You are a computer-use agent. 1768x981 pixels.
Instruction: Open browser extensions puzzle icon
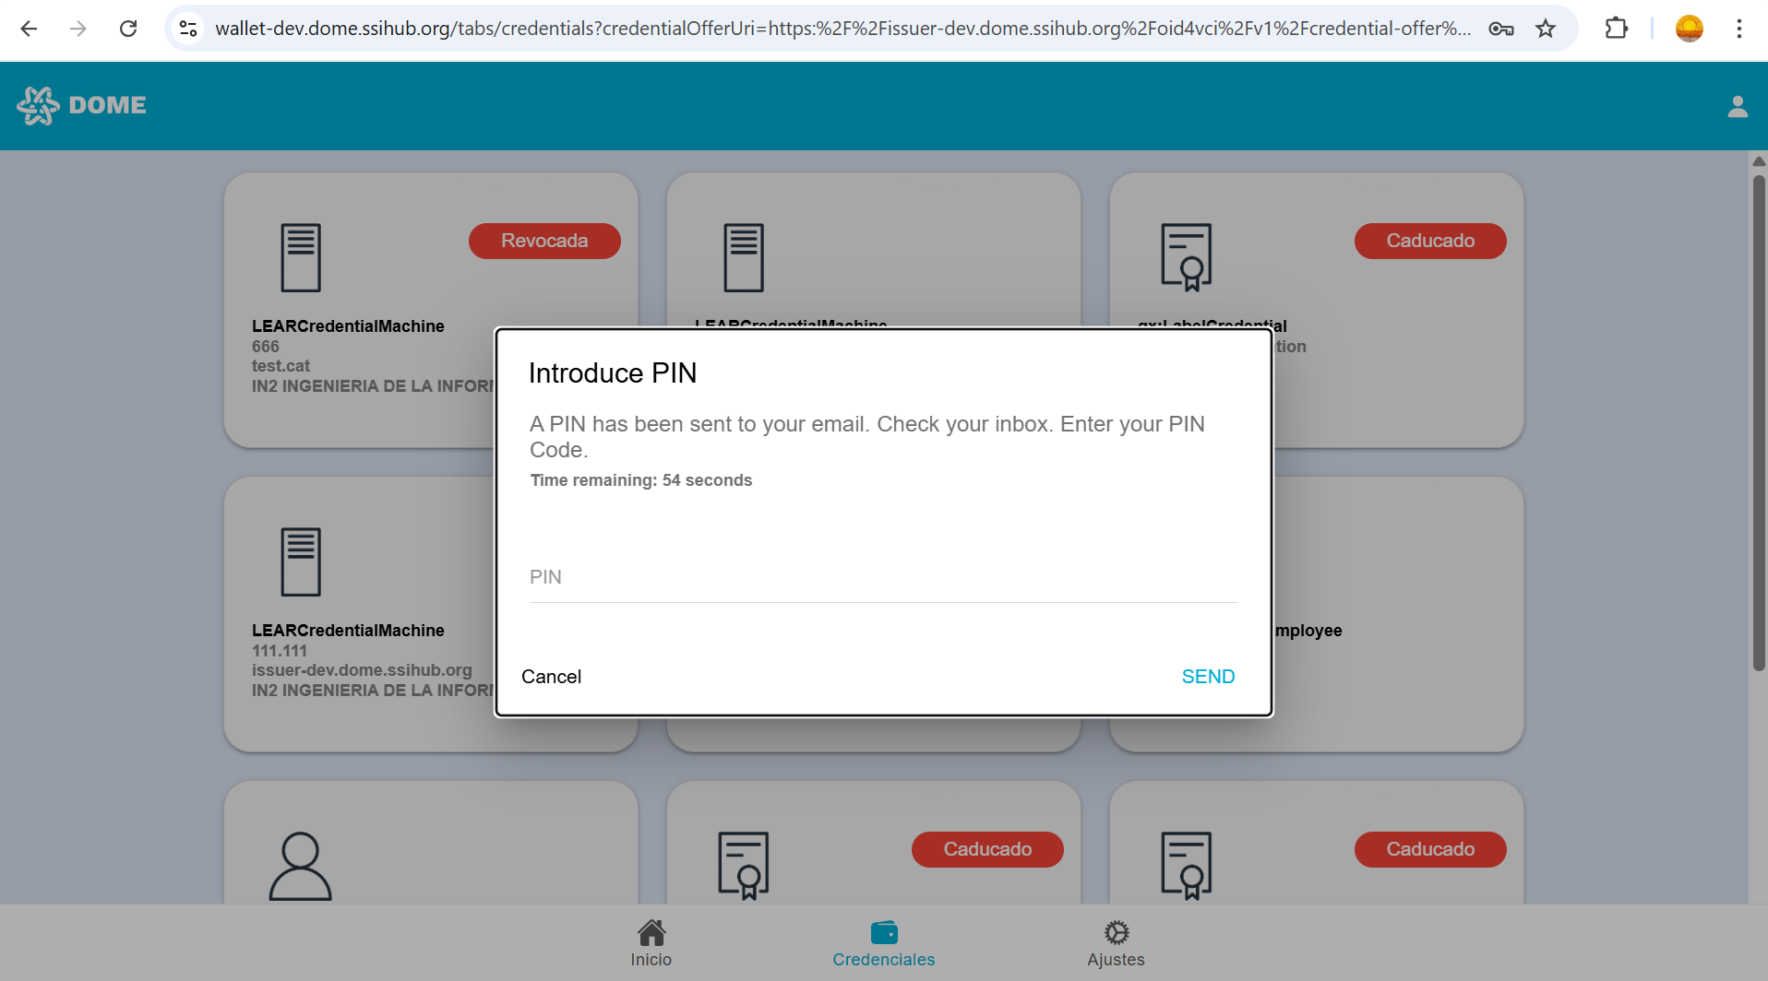[1617, 29]
